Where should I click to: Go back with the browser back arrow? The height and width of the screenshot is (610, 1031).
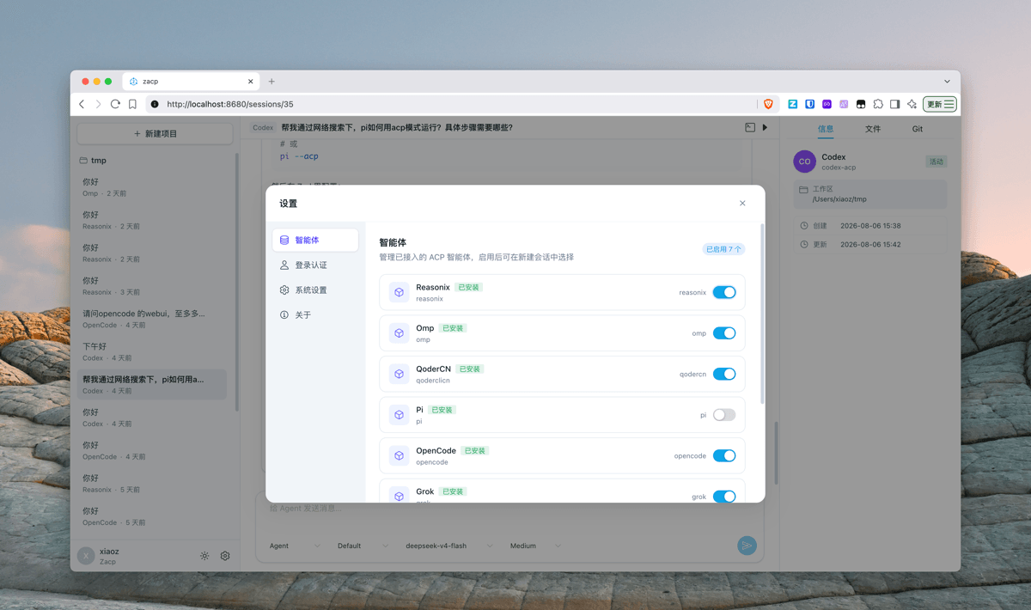click(82, 104)
